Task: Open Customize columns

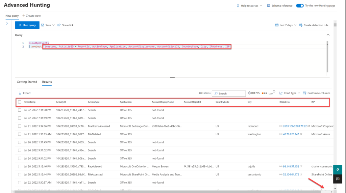Action: tap(317, 93)
